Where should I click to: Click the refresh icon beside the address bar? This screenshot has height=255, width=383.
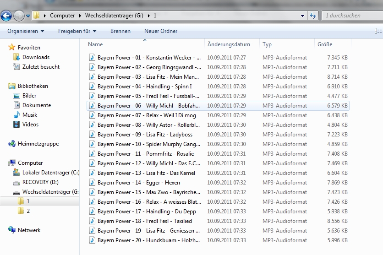tap(313, 16)
